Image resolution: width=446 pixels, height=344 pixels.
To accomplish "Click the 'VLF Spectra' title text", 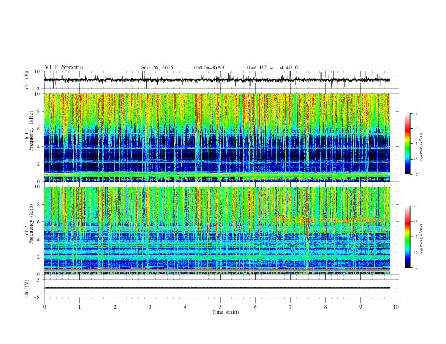I will (x=64, y=67).
